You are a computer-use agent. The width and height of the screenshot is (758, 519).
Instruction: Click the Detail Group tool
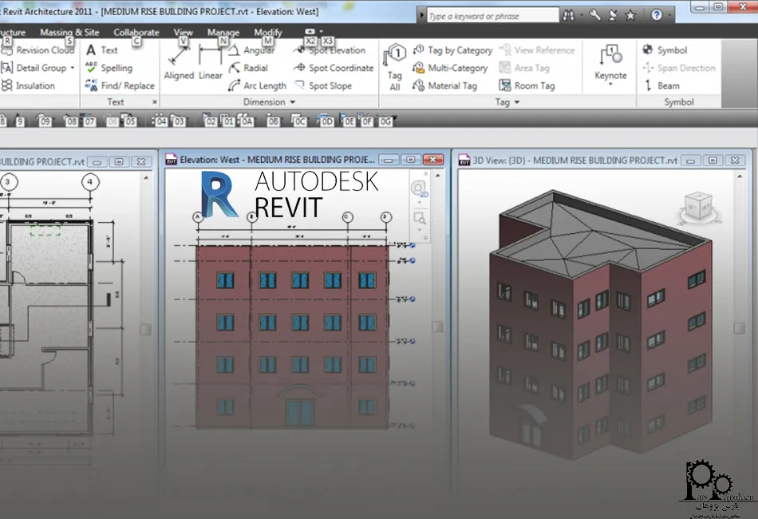pos(34,68)
